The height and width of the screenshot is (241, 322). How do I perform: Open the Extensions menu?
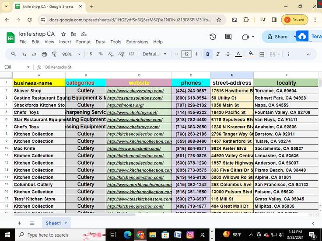tap(137, 42)
